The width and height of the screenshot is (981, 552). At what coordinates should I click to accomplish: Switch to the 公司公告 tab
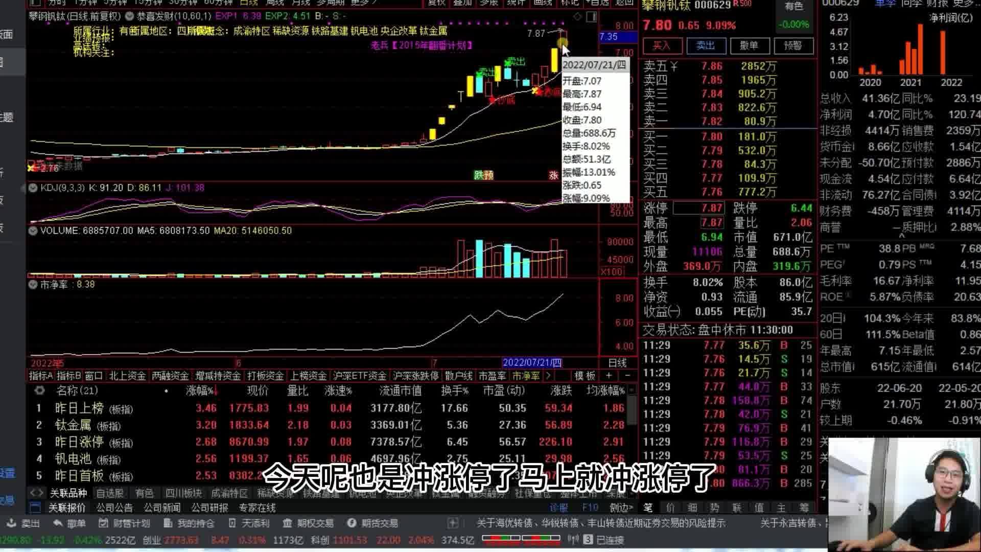(x=114, y=508)
